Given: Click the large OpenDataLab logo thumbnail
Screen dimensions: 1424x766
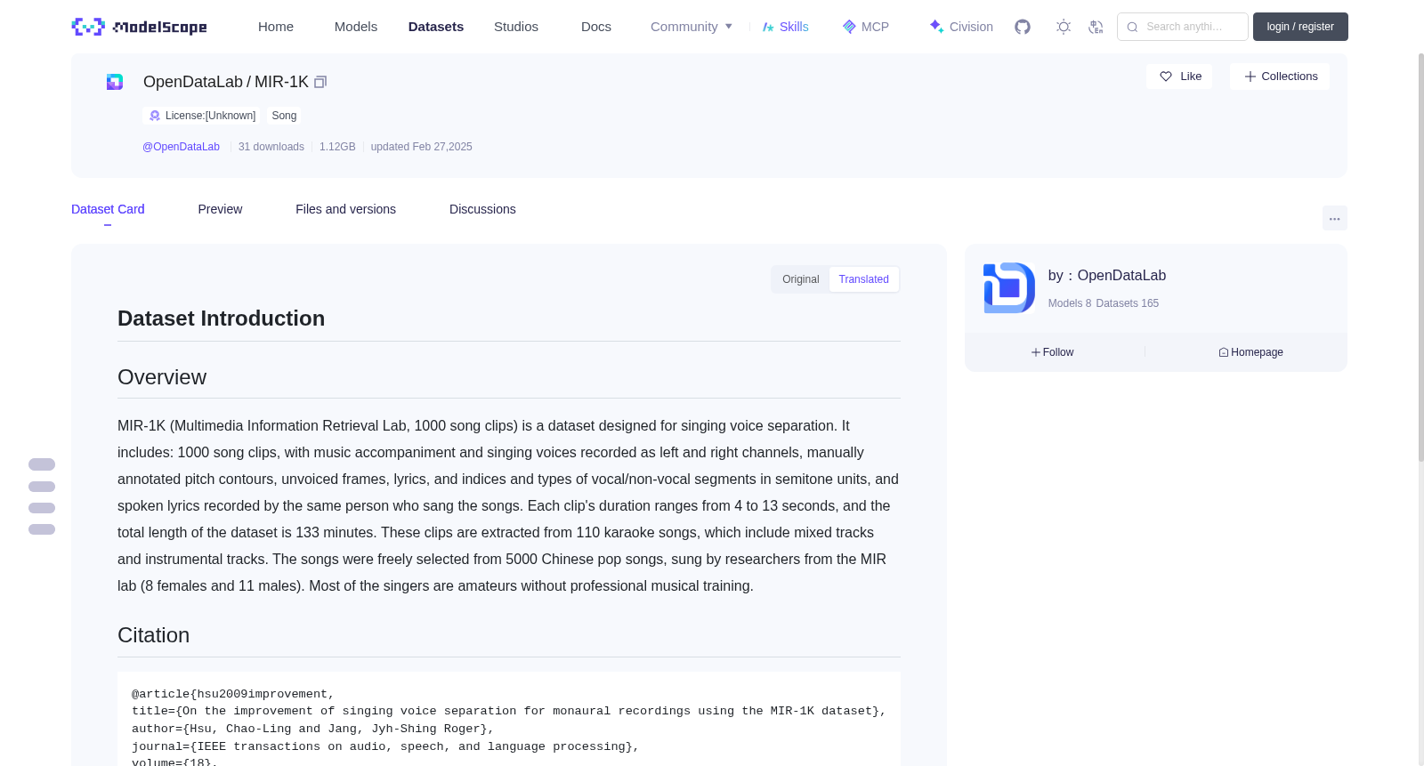Looking at the screenshot, I should pyautogui.click(x=1009, y=287).
